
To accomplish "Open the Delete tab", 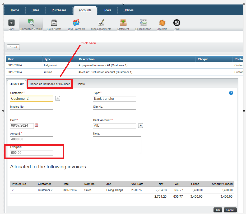I will pyautogui.click(x=81, y=84).
